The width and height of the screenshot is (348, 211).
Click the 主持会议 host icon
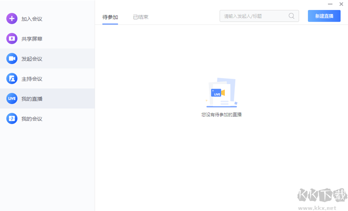click(x=12, y=79)
